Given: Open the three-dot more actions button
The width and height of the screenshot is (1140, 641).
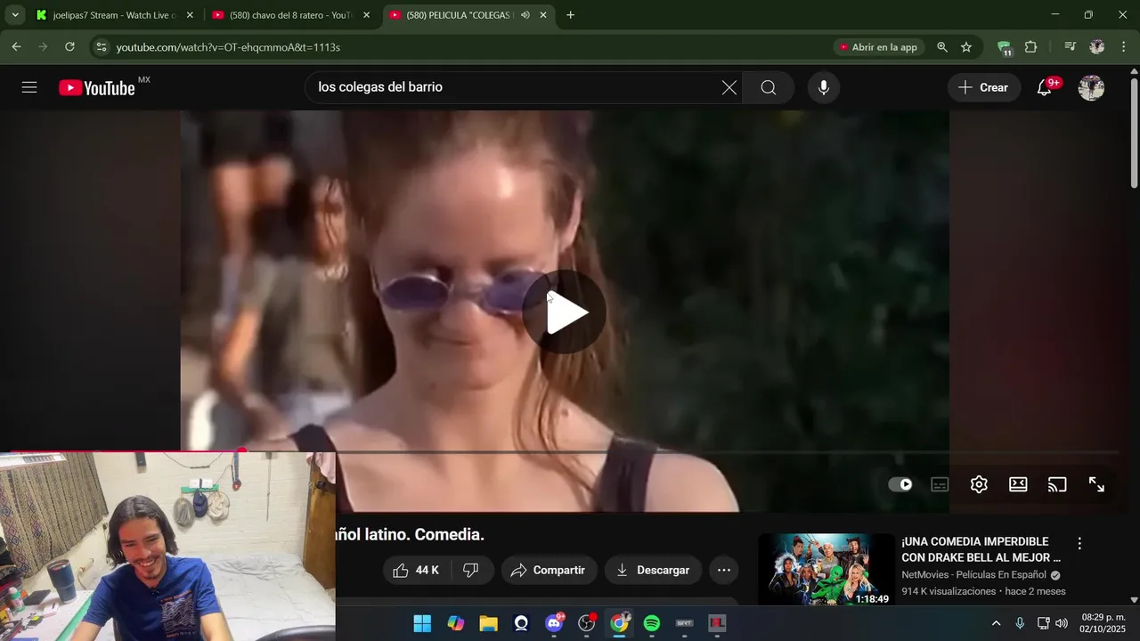Looking at the screenshot, I should pos(724,570).
